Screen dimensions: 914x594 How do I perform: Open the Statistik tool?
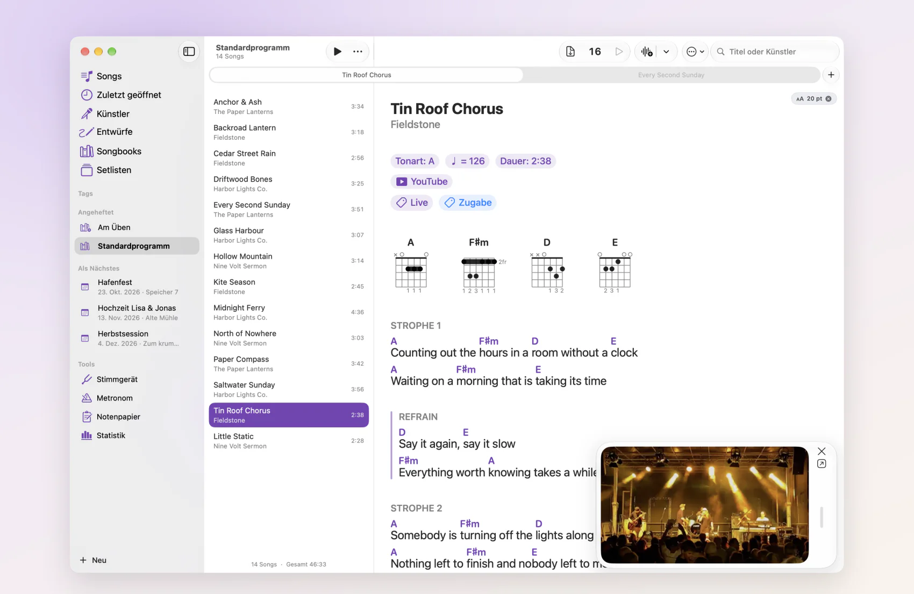[x=137, y=436]
